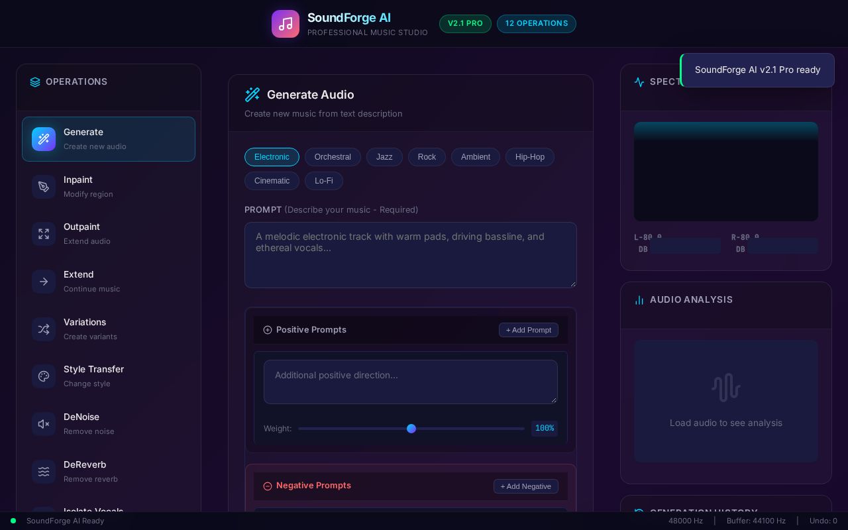Click the SoundForge AI music note logo
The image size is (848, 530).
point(286,24)
